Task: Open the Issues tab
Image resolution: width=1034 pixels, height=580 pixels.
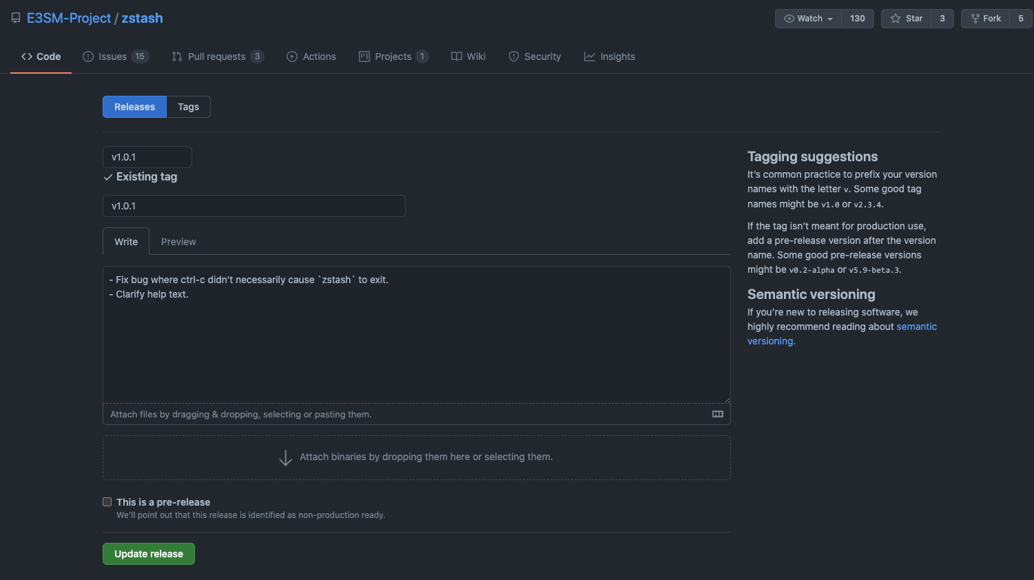Action: coord(116,56)
